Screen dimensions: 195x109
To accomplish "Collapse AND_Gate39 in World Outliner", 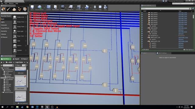I will (147, 24).
